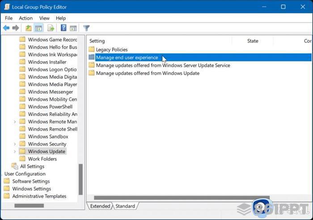Click the tree pane horizontal scrollbar thumb
Image resolution: width=313 pixels, height=220 pixels.
click(29, 206)
